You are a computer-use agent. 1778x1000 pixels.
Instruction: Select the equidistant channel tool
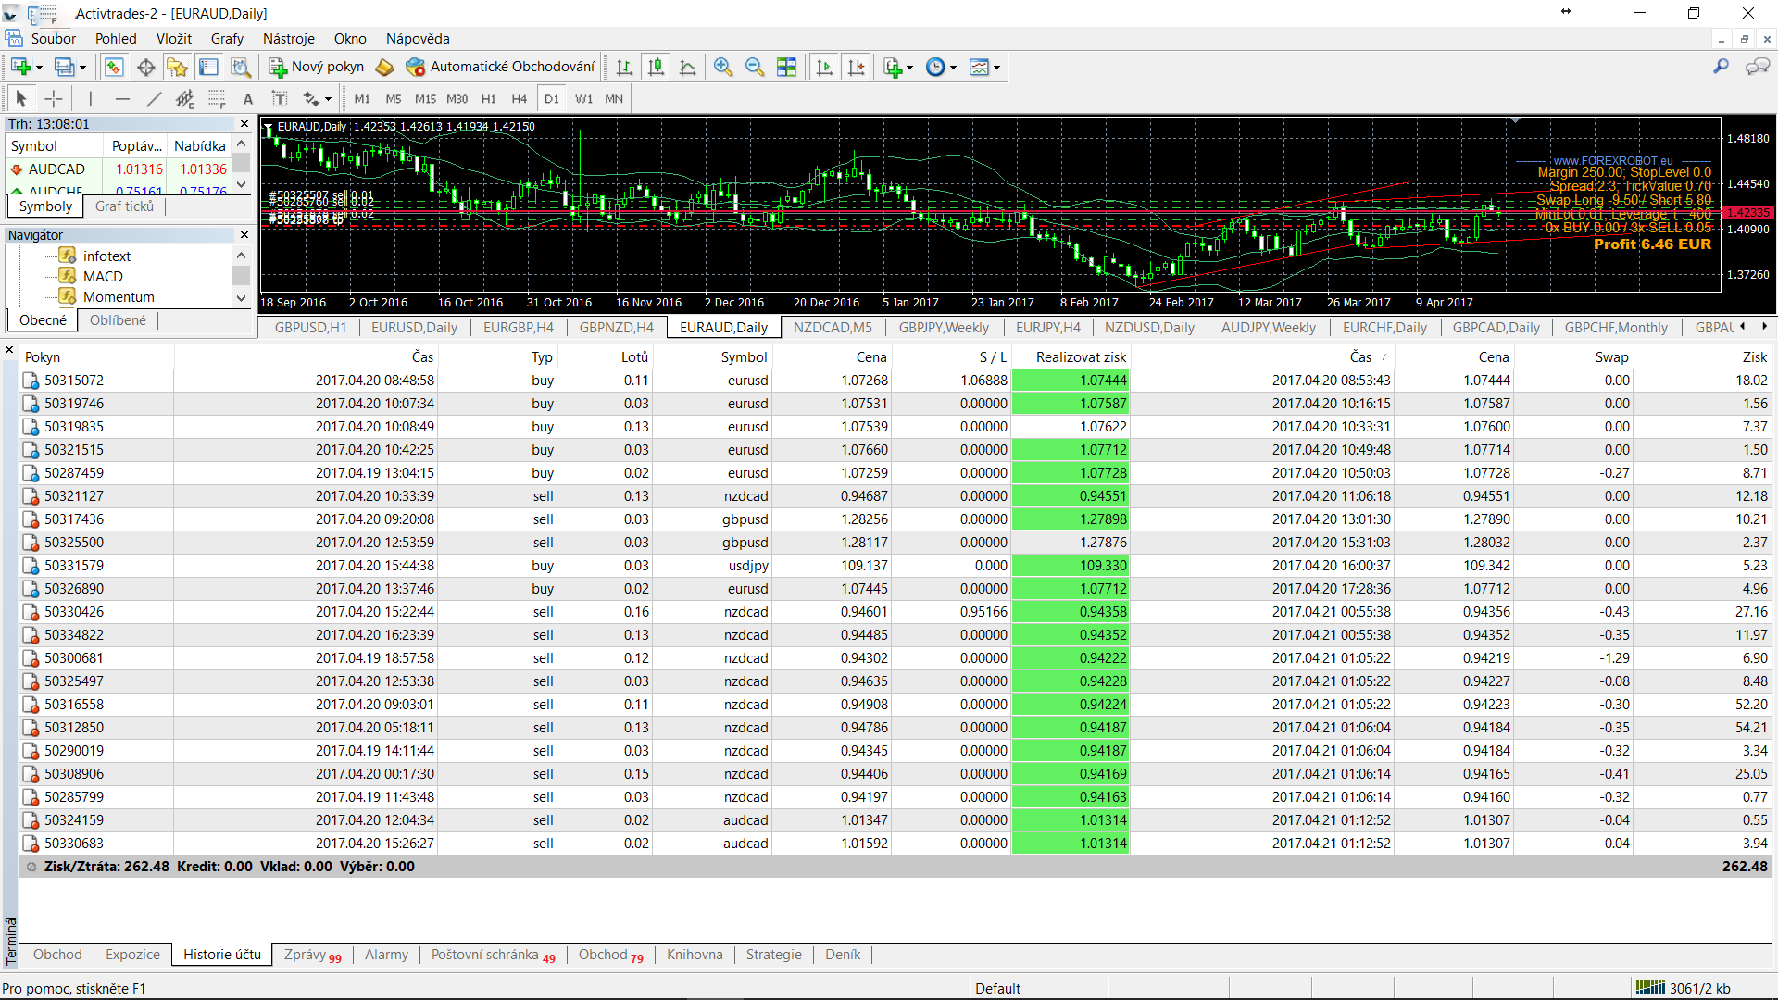click(185, 98)
